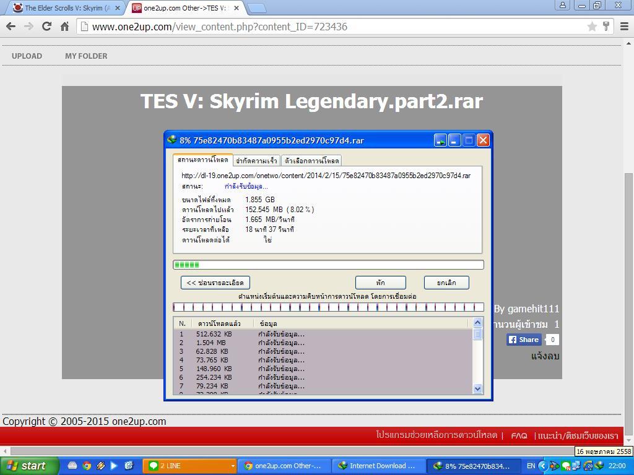The width and height of the screenshot is (634, 475).
Task: Click the 22:00 taskbar clock
Action: pos(617,466)
